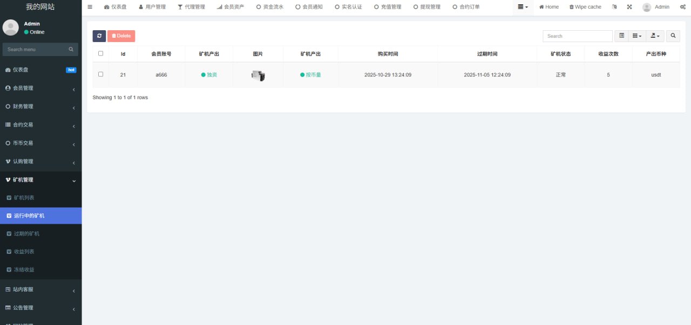
Task: Click the fullscreen icon in the top bar
Action: [x=629, y=7]
